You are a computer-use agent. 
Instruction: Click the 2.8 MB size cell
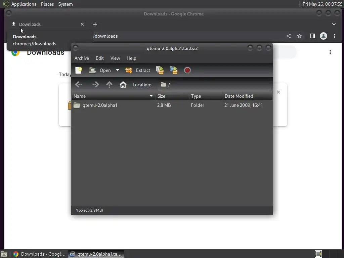pos(164,105)
